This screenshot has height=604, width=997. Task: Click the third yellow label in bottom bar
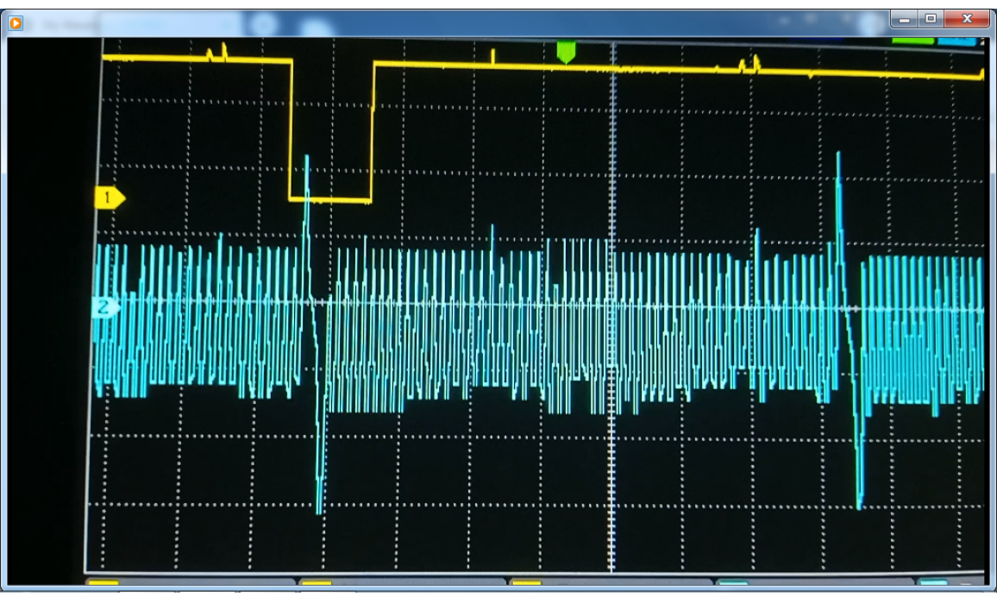(x=526, y=583)
